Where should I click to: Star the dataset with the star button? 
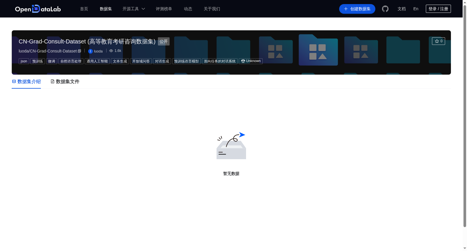[438, 41]
